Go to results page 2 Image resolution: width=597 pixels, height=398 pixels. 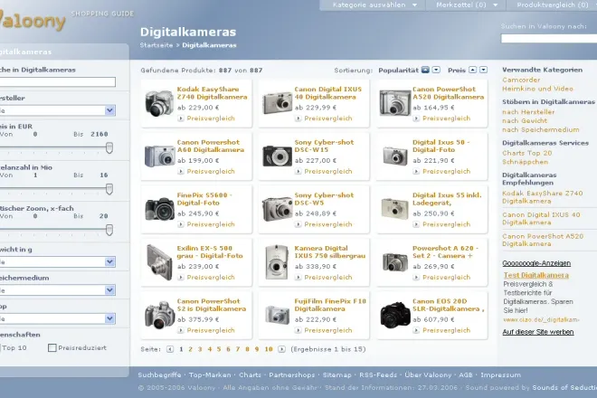pos(190,349)
